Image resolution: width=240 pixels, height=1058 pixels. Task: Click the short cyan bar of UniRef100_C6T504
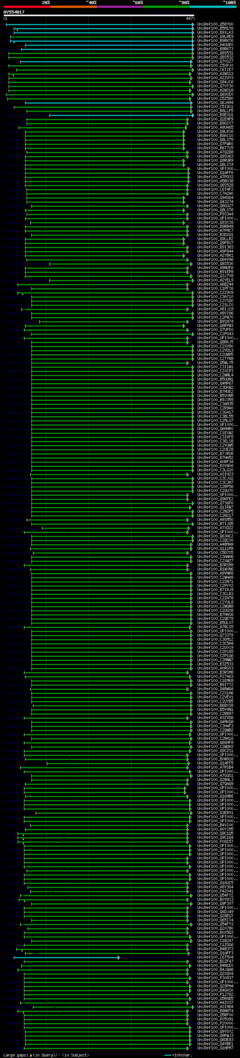pyautogui.click(x=66, y=958)
